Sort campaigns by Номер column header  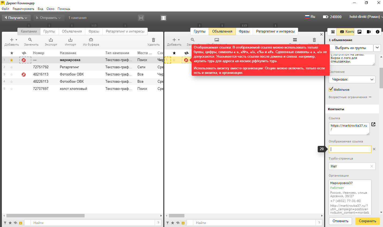(39, 53)
